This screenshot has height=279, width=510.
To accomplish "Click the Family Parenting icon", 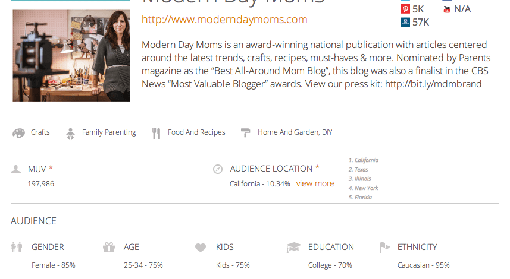I will point(71,133).
